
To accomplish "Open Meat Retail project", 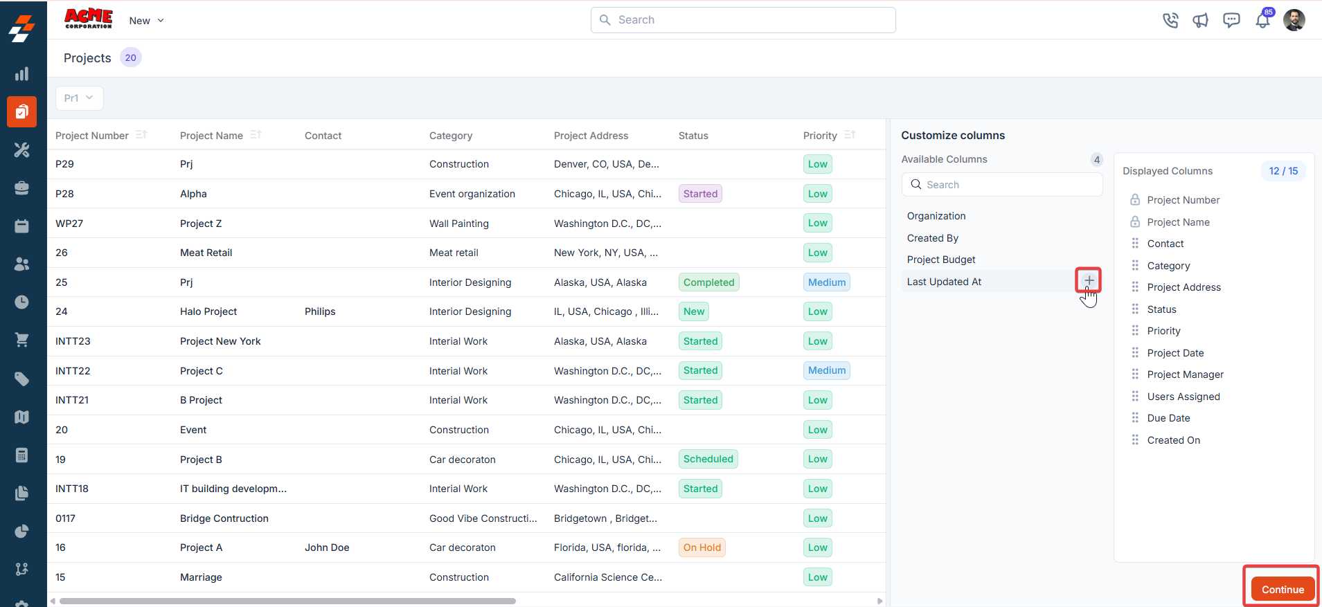I will click(206, 253).
